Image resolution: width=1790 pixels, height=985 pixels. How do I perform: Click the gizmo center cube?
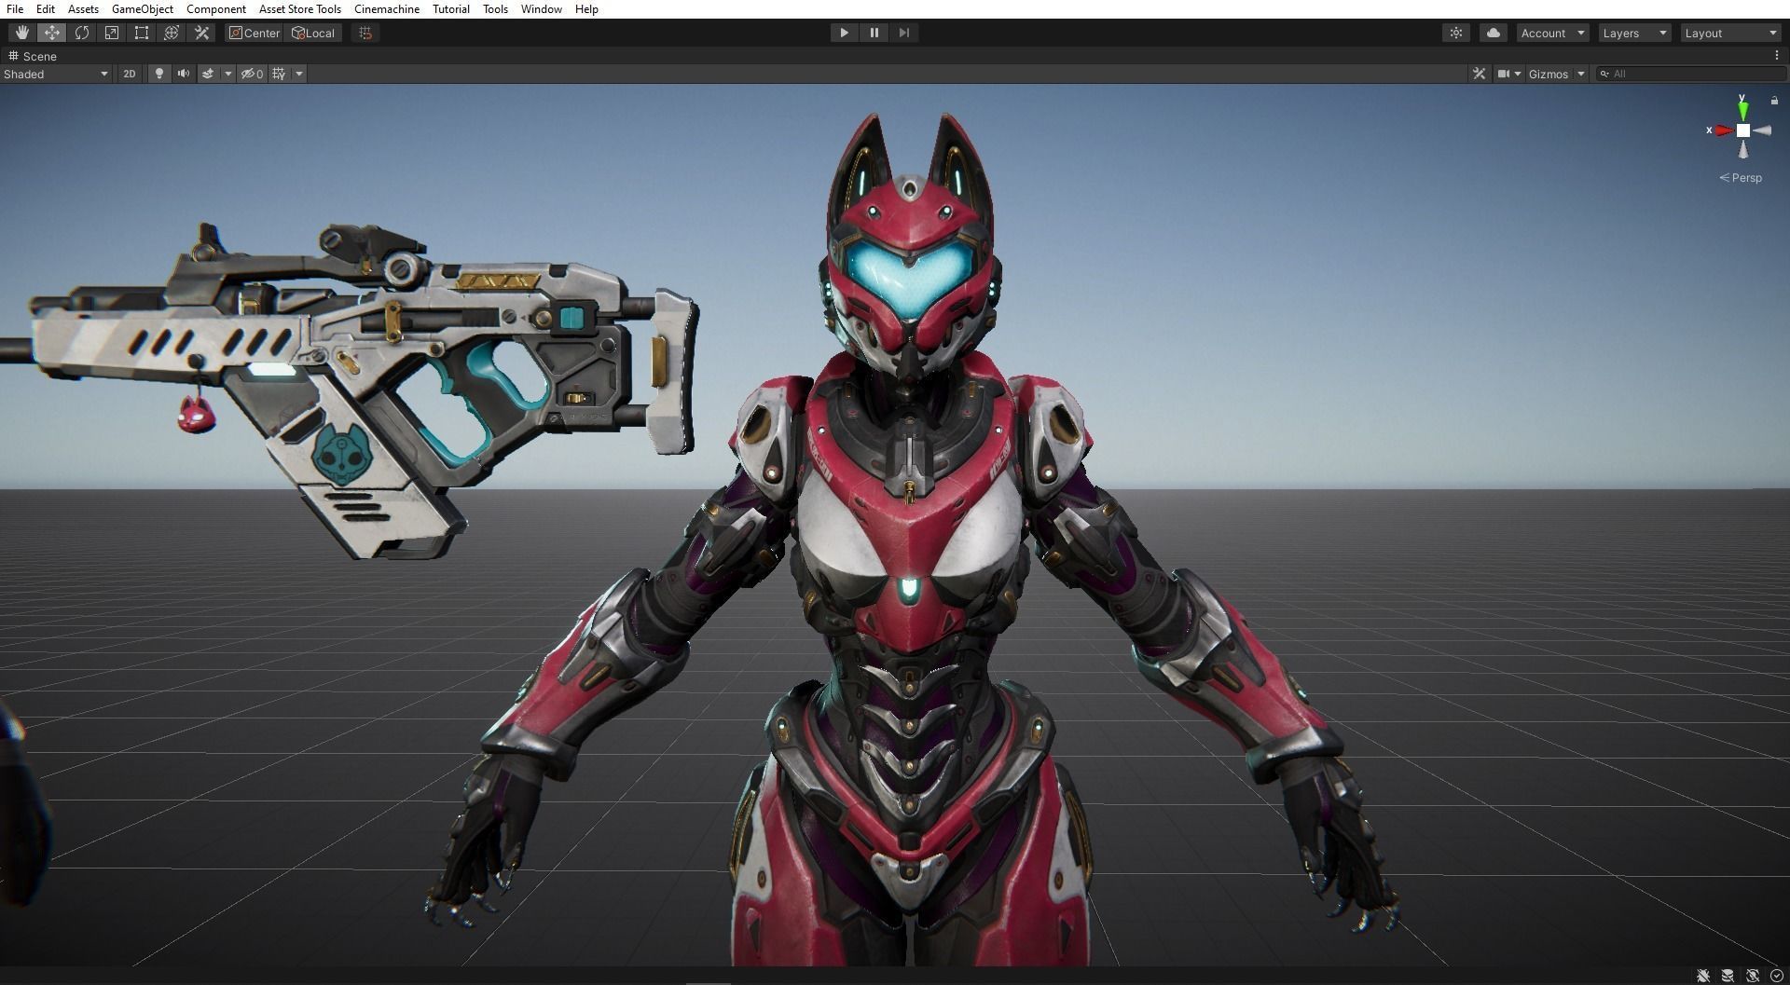click(x=1743, y=130)
